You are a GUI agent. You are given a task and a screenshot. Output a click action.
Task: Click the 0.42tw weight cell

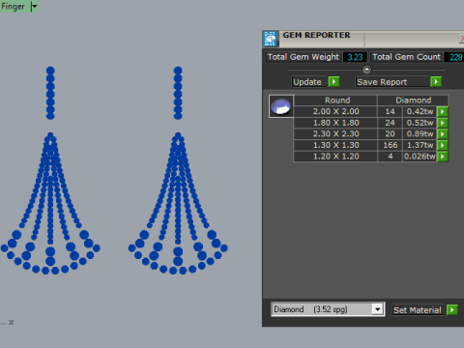tap(420, 111)
